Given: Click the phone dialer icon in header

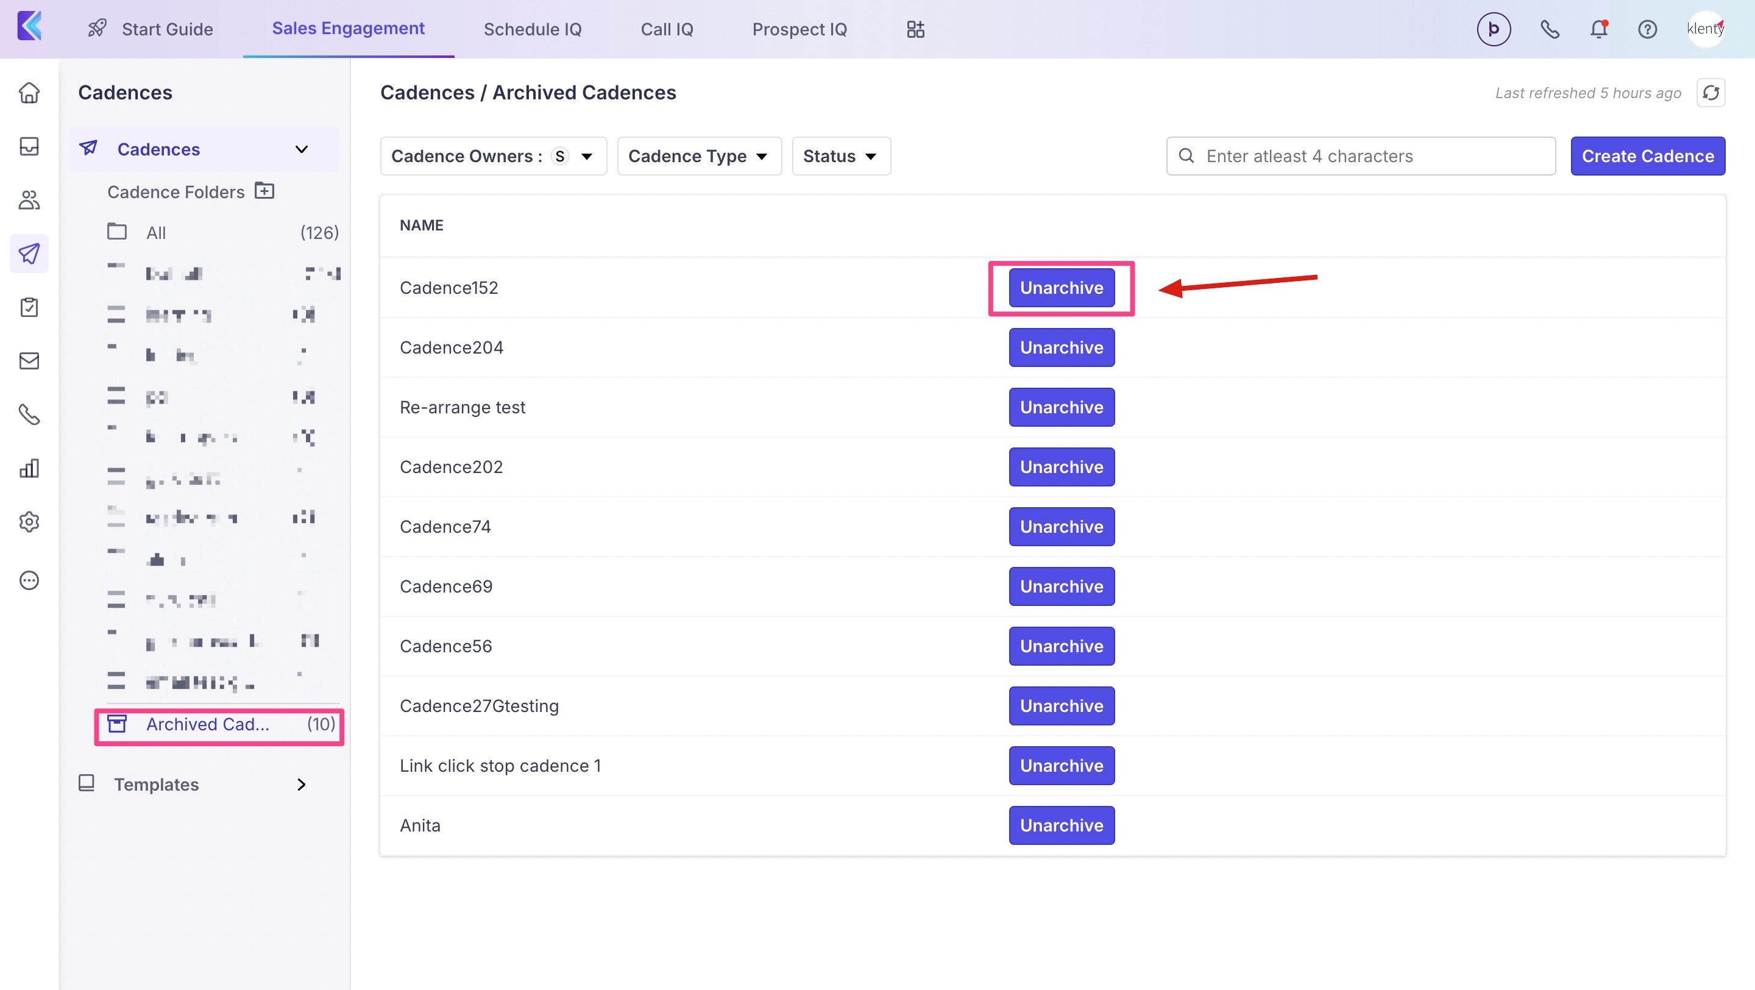Looking at the screenshot, I should tap(1549, 29).
